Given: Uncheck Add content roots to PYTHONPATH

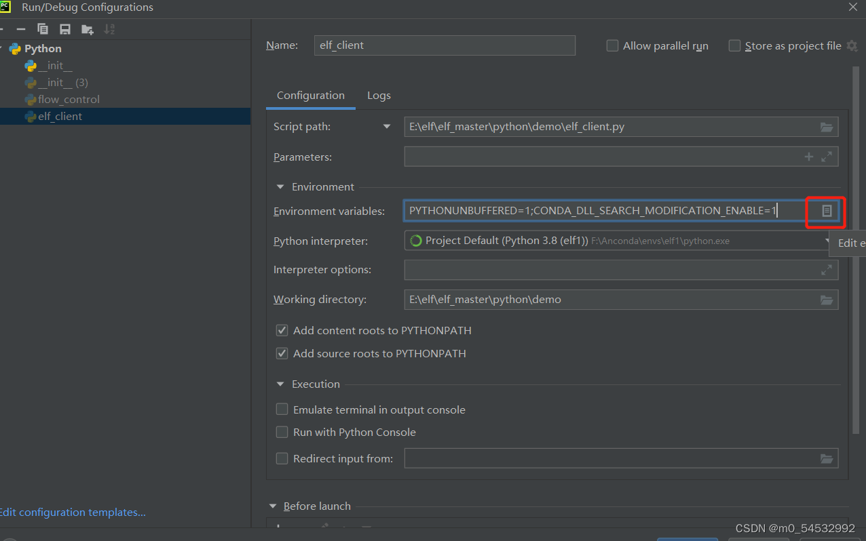Looking at the screenshot, I should [x=282, y=331].
